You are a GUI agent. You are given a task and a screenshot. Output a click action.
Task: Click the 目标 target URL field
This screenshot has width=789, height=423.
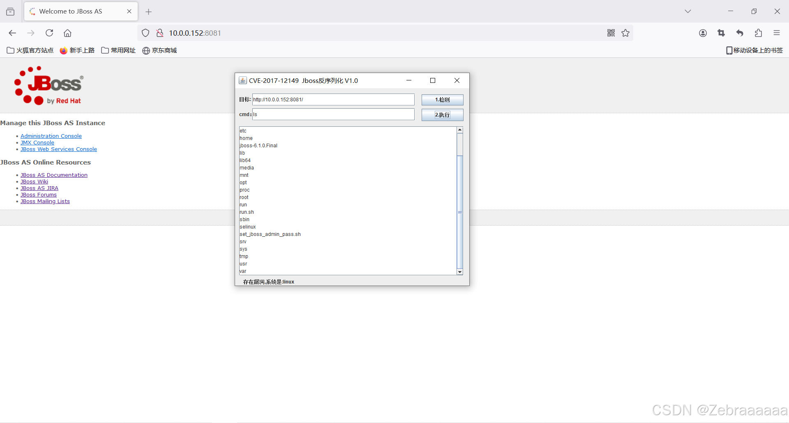pos(333,100)
